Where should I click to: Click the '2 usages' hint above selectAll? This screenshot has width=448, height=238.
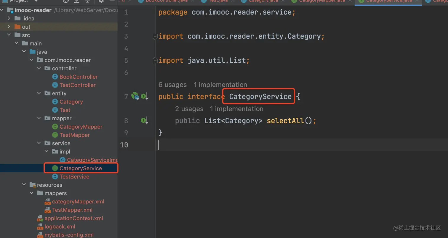point(189,109)
